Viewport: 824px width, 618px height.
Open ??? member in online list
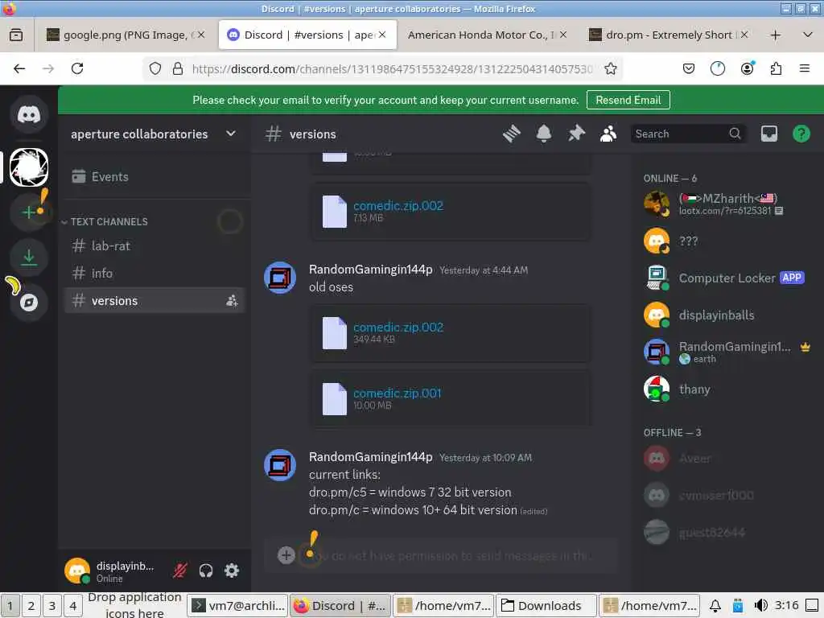[727, 241]
